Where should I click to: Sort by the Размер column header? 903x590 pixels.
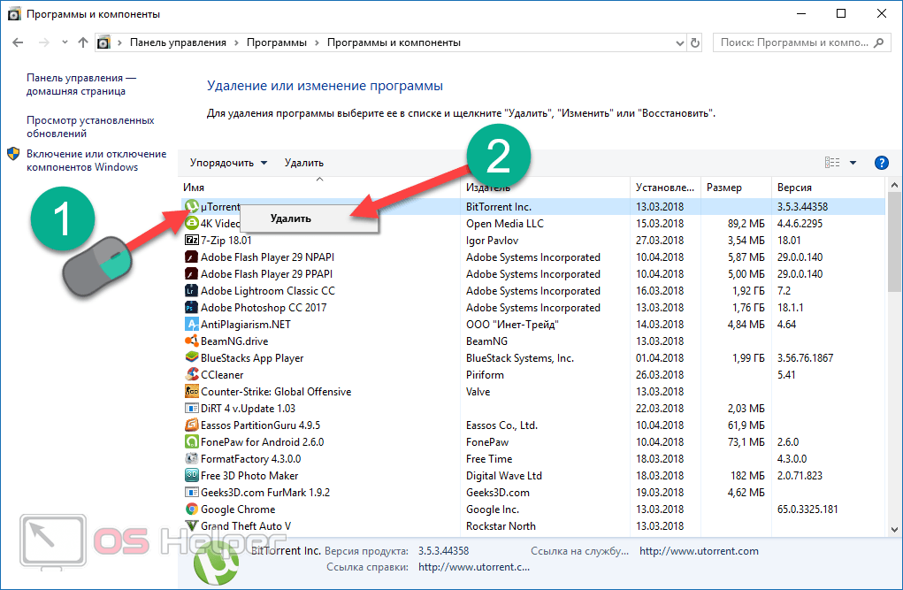tap(736, 188)
